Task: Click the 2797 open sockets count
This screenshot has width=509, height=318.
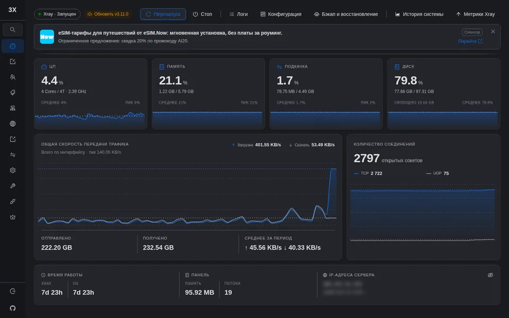Action: pos(366,158)
